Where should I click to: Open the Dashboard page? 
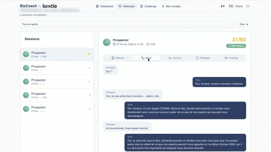[x=105, y=6]
